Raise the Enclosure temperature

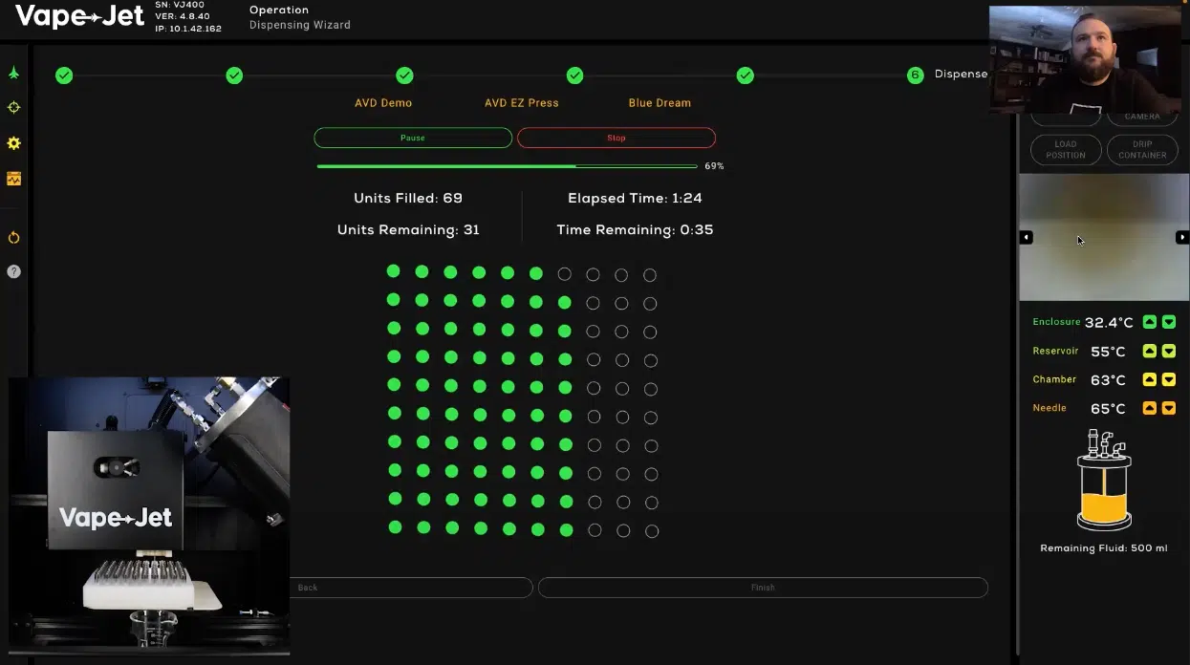click(x=1150, y=322)
